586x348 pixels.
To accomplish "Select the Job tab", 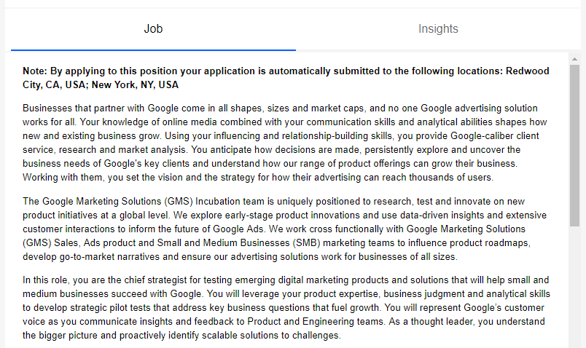I will click(x=153, y=29).
